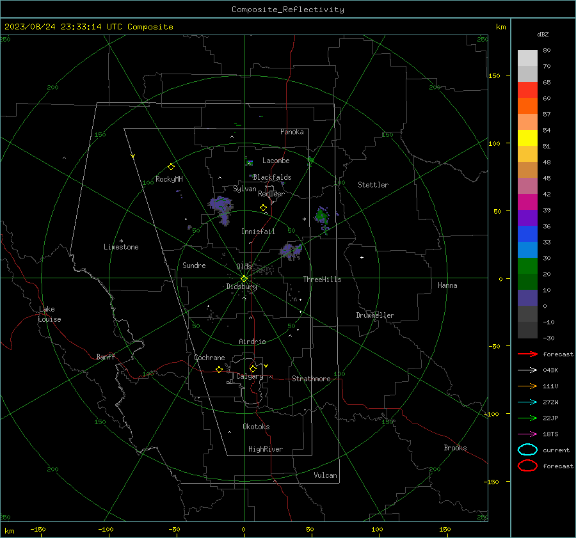Click the Lacombe label
576x538 pixels.
coord(276,161)
